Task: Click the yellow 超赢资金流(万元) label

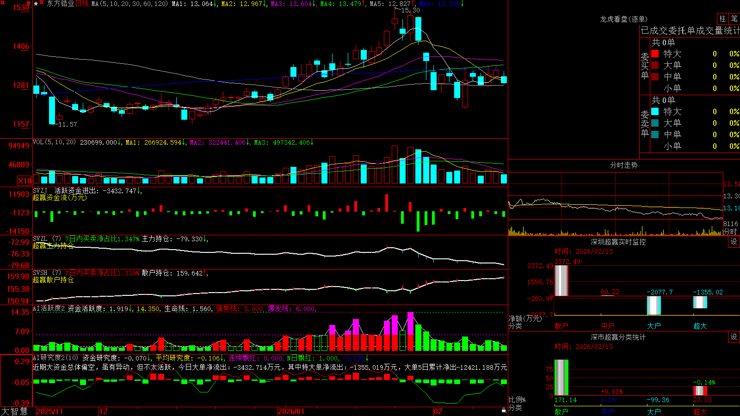Action: (x=60, y=197)
